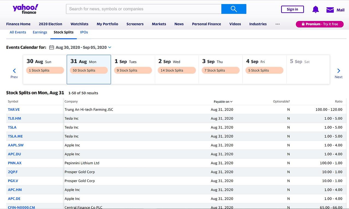Click the Ratio column header
The width and height of the screenshot is (349, 209).
tap(339, 102)
